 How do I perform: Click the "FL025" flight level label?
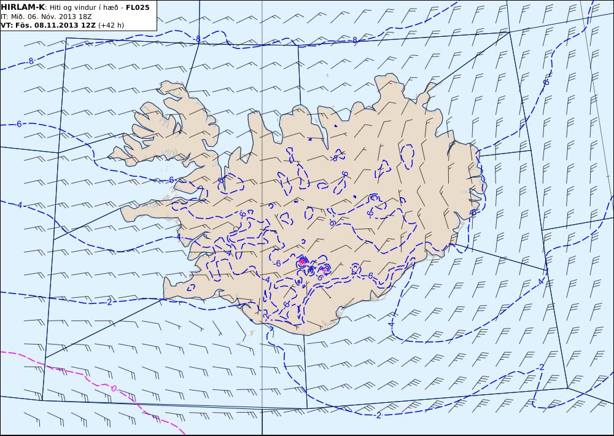[x=138, y=7]
